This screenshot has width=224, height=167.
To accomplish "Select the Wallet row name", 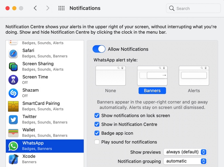I will pos(29,130).
